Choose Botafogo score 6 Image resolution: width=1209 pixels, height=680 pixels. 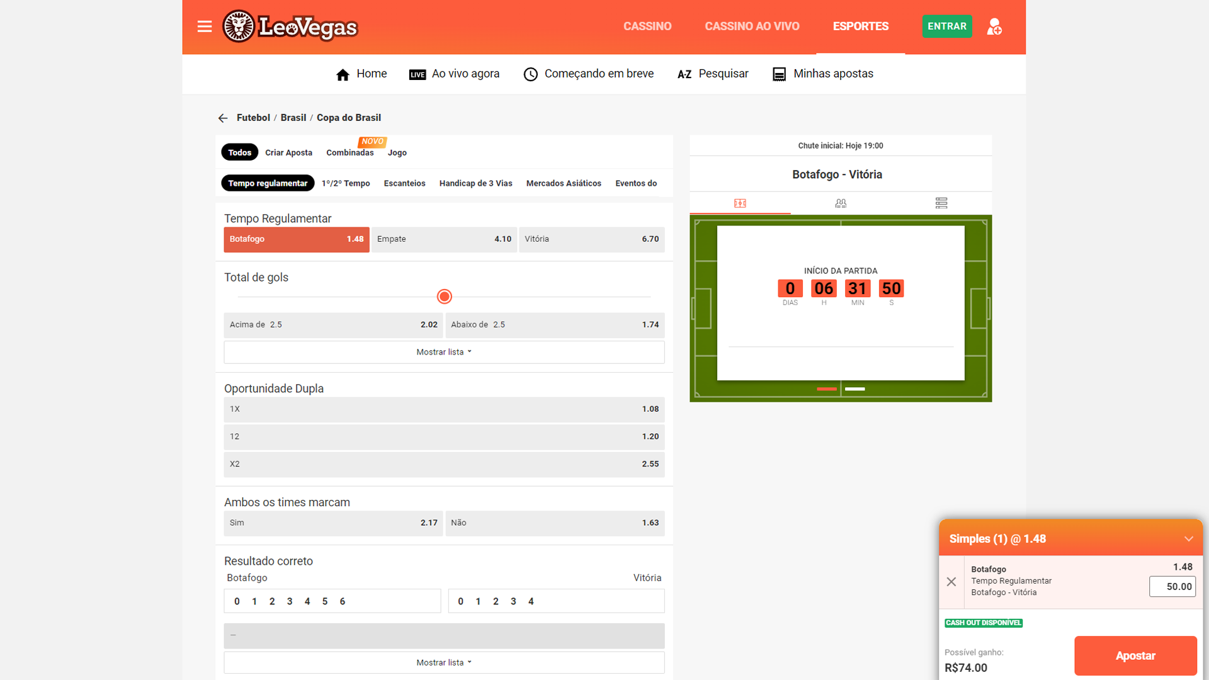pyautogui.click(x=343, y=601)
